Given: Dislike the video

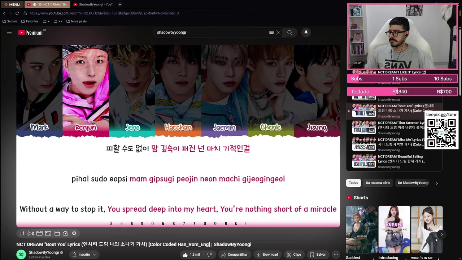Looking at the screenshot, I should point(209,255).
